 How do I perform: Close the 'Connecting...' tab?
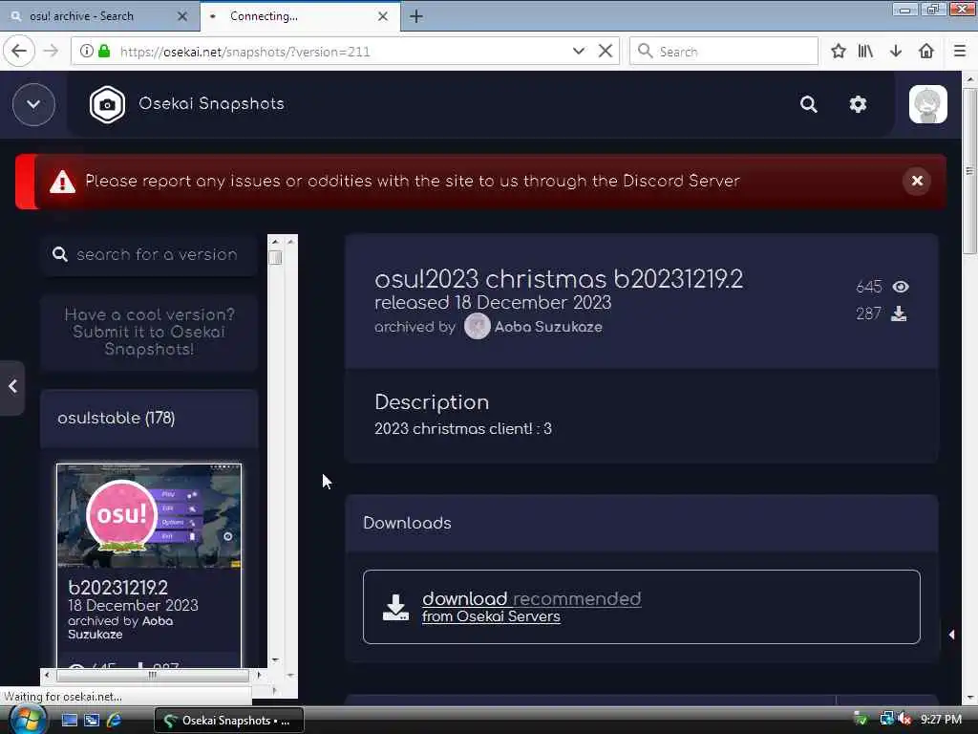tap(383, 16)
